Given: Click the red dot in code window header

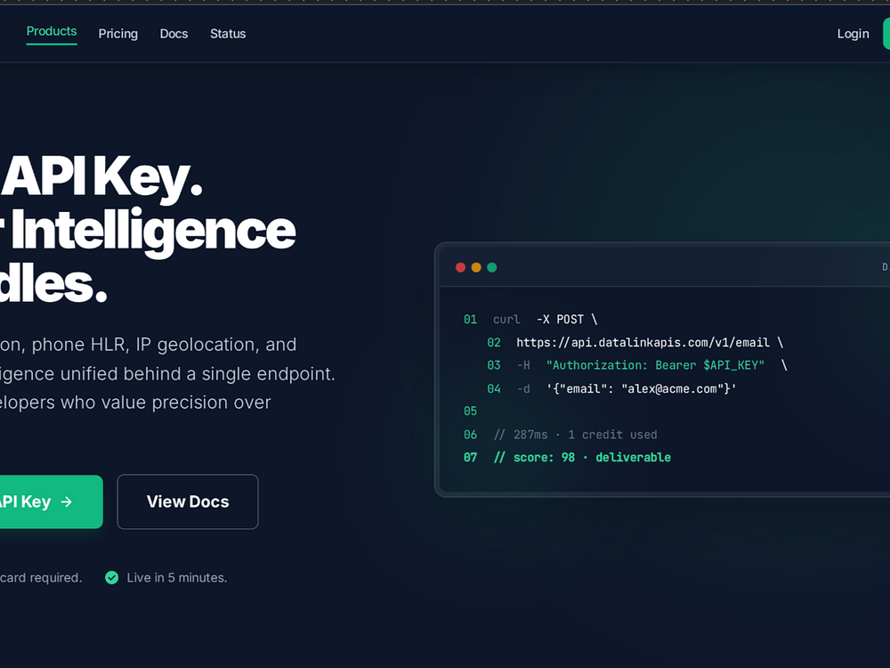Looking at the screenshot, I should (x=460, y=267).
